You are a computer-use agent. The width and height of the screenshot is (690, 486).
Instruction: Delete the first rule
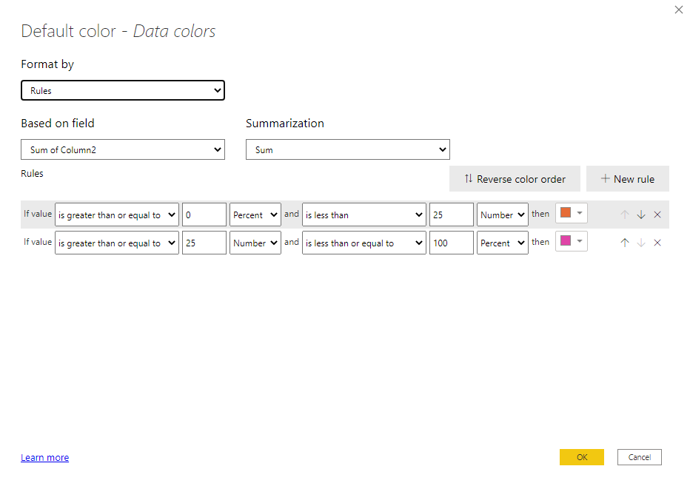tap(657, 215)
